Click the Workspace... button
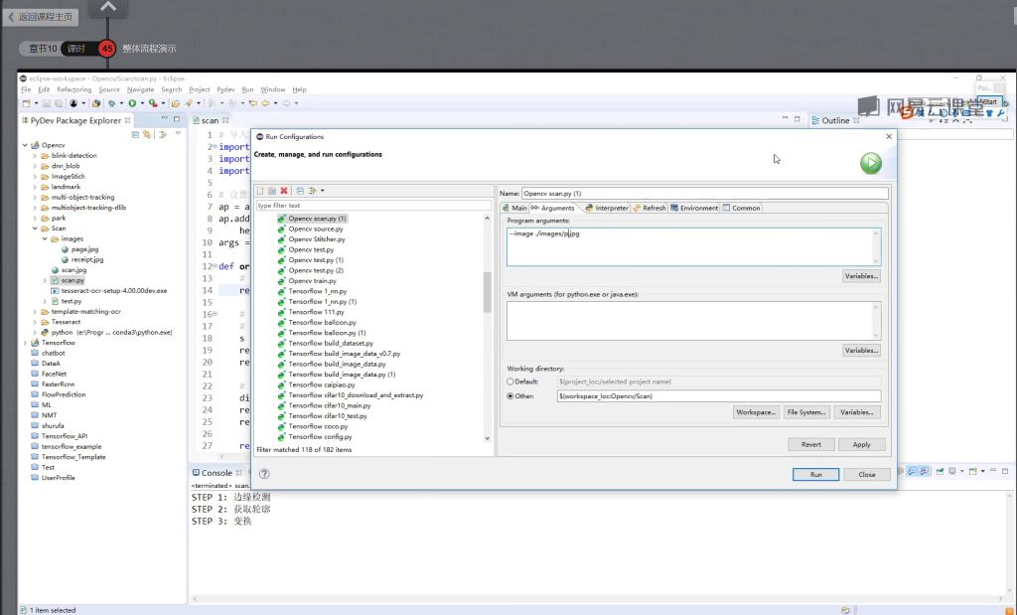Image resolution: width=1017 pixels, height=615 pixels. tap(756, 412)
